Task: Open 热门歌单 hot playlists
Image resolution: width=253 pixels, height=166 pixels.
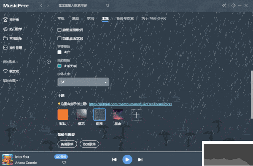Action: [x=13, y=29]
